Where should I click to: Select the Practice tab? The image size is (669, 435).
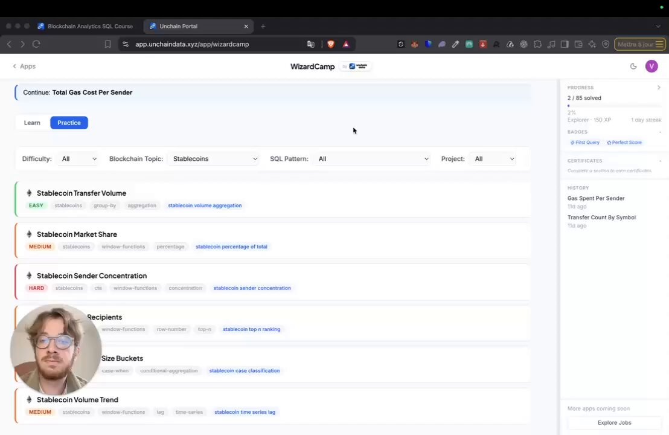(x=69, y=123)
